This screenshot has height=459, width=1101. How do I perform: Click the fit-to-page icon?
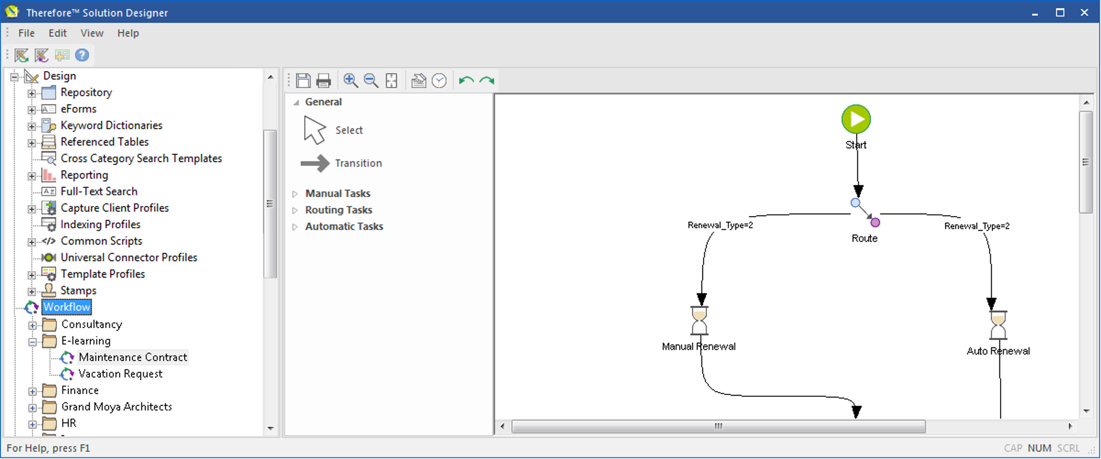tap(391, 80)
